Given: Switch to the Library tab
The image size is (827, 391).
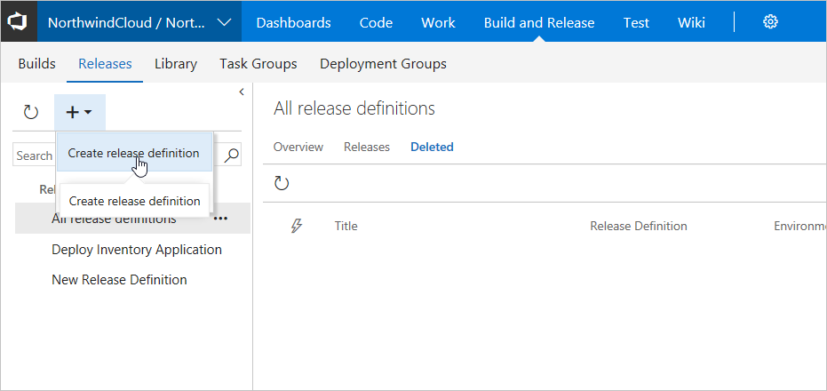Looking at the screenshot, I should 176,64.
